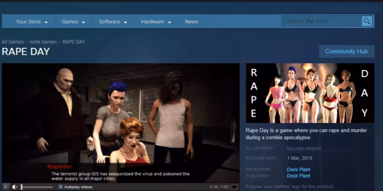Click the main video preview area
This screenshot has width=383, height=191.
(x=121, y=123)
